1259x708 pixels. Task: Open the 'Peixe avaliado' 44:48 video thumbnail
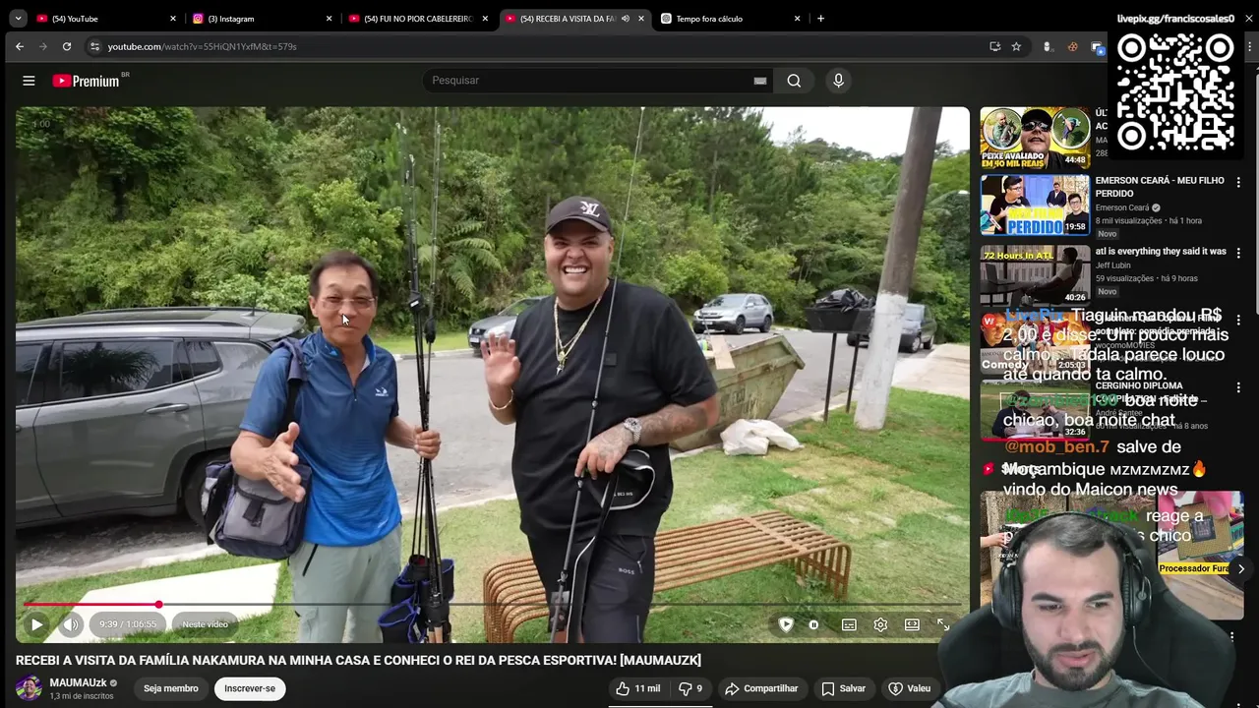click(x=1035, y=138)
